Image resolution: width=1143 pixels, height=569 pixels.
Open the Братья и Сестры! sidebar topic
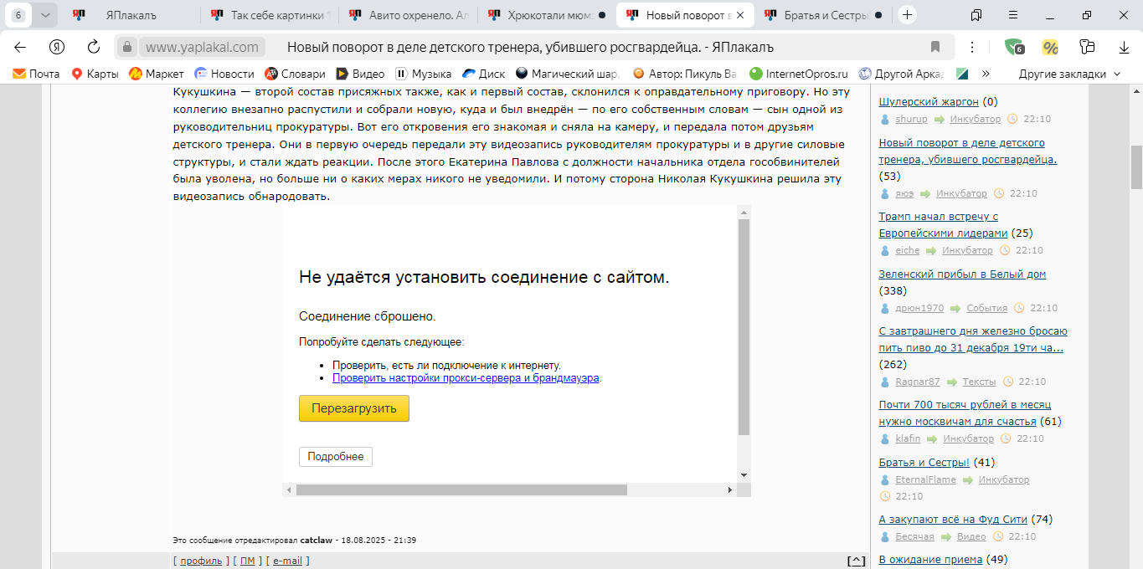pyautogui.click(x=924, y=462)
